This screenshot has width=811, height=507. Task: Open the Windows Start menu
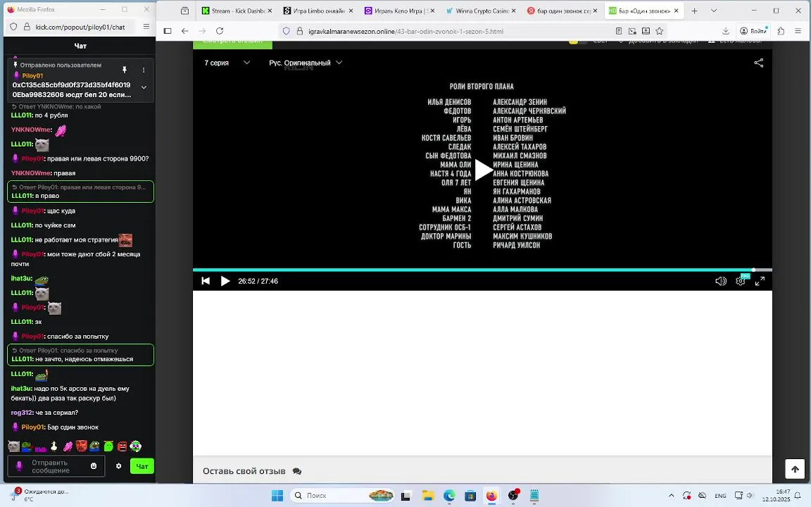point(277,496)
